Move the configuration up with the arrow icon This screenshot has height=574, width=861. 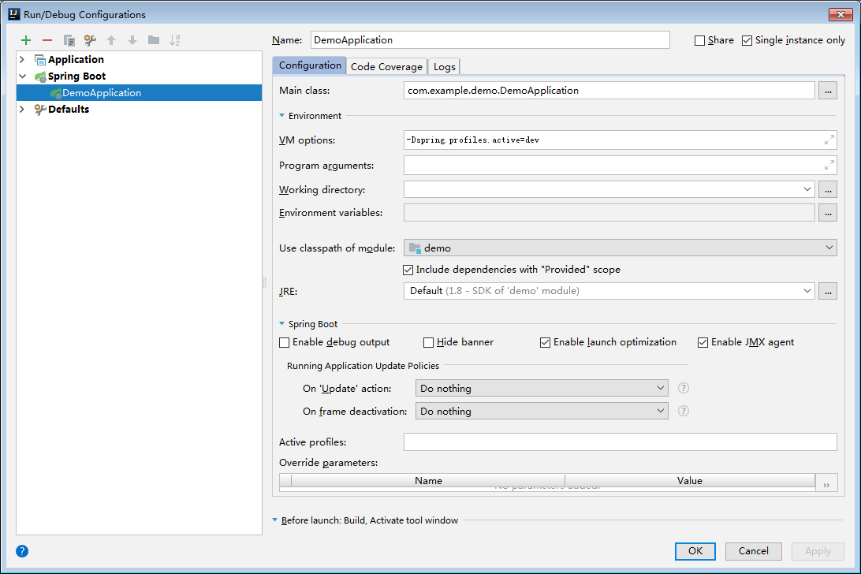[111, 40]
